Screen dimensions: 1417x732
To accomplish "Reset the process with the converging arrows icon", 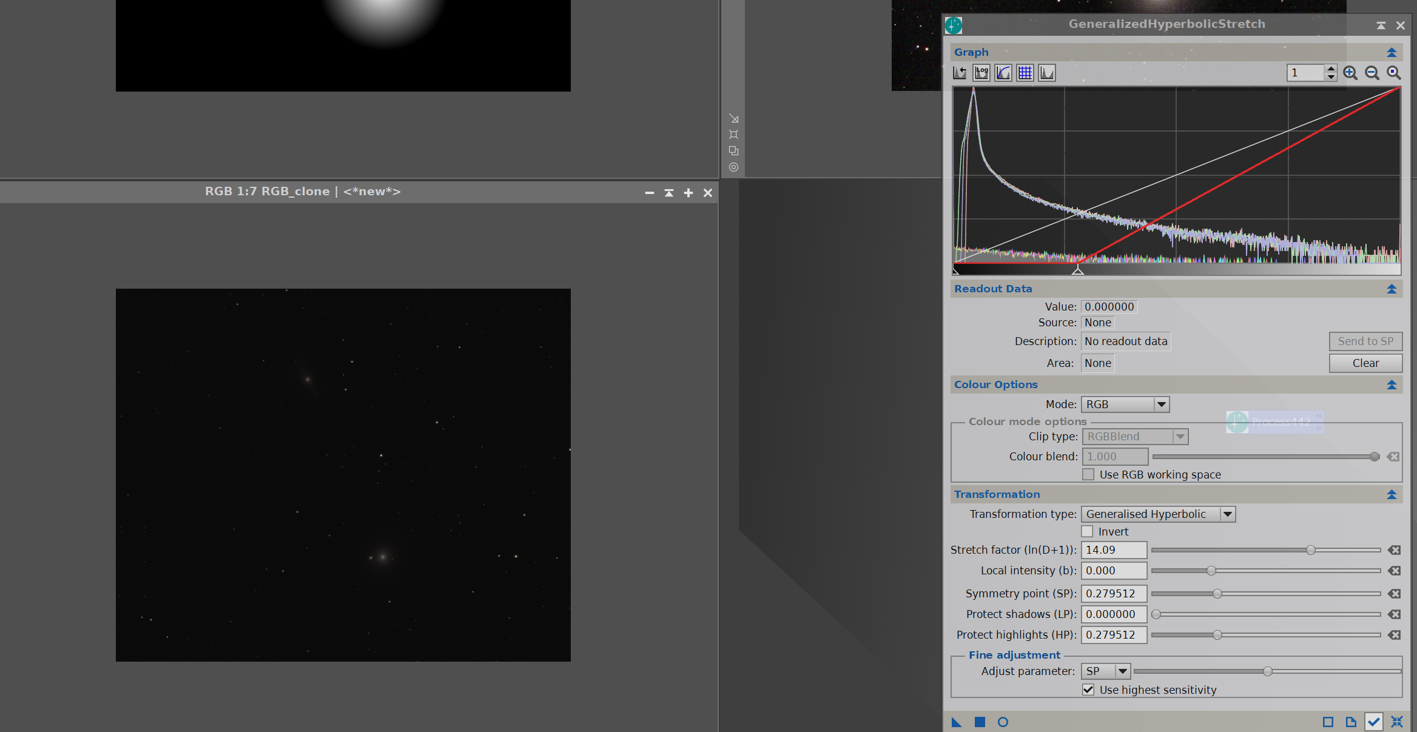I will point(1397,722).
